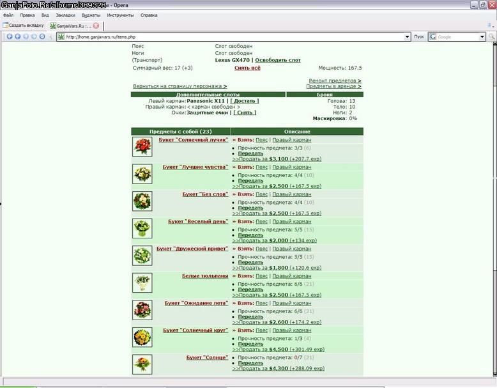
Task: Select the GanjaWars.Ru tab
Action: click(74, 26)
